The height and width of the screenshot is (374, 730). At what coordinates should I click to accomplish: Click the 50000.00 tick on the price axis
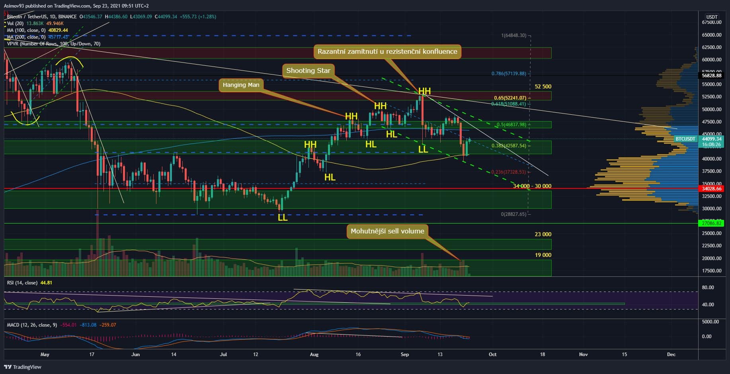[x=712, y=110]
